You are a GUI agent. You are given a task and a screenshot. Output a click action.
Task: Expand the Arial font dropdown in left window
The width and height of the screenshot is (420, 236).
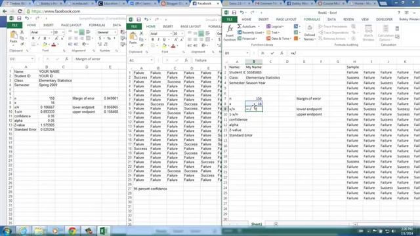coord(51,32)
